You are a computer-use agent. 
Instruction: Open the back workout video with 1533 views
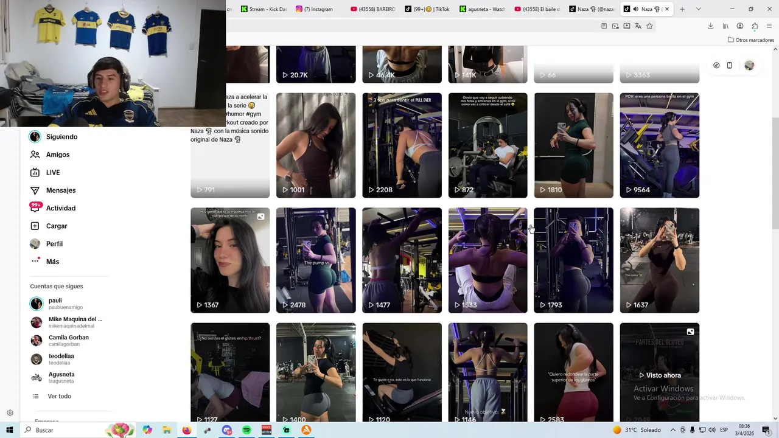tap(487, 260)
